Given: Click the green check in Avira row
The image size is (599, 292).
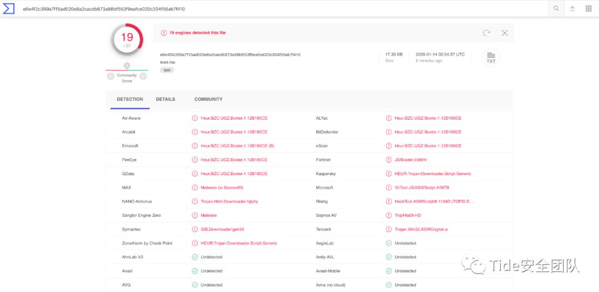Looking at the screenshot, I should tap(388, 285).
